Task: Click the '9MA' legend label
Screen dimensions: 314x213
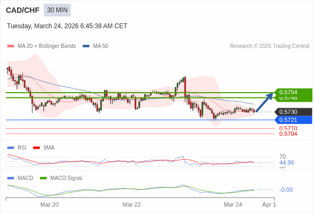Action: coord(49,148)
